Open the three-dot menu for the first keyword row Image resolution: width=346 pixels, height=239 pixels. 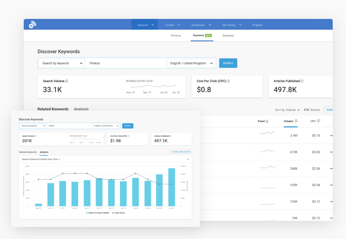pos(331,135)
